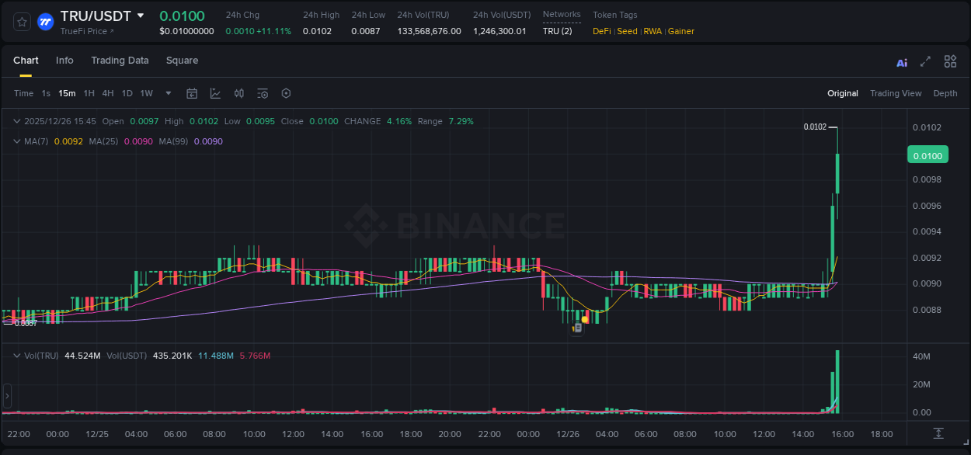Open the date range calendar picker
971x455 pixels.
pyautogui.click(x=192, y=93)
